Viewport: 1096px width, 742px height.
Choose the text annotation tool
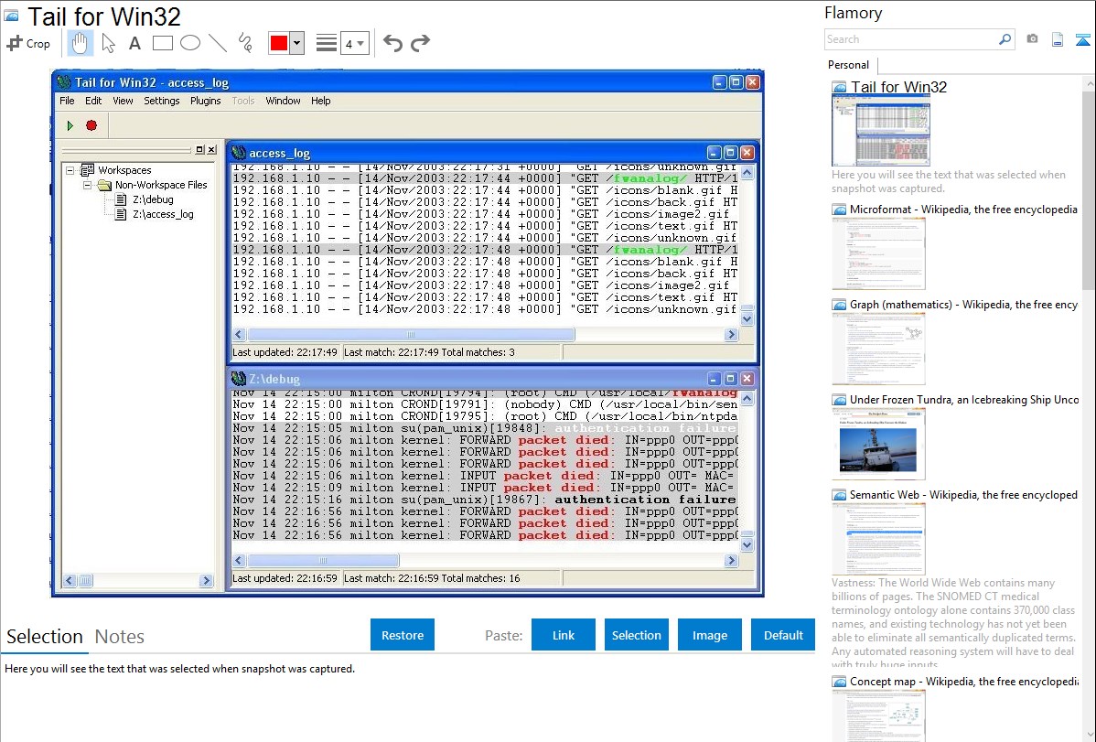tap(134, 43)
